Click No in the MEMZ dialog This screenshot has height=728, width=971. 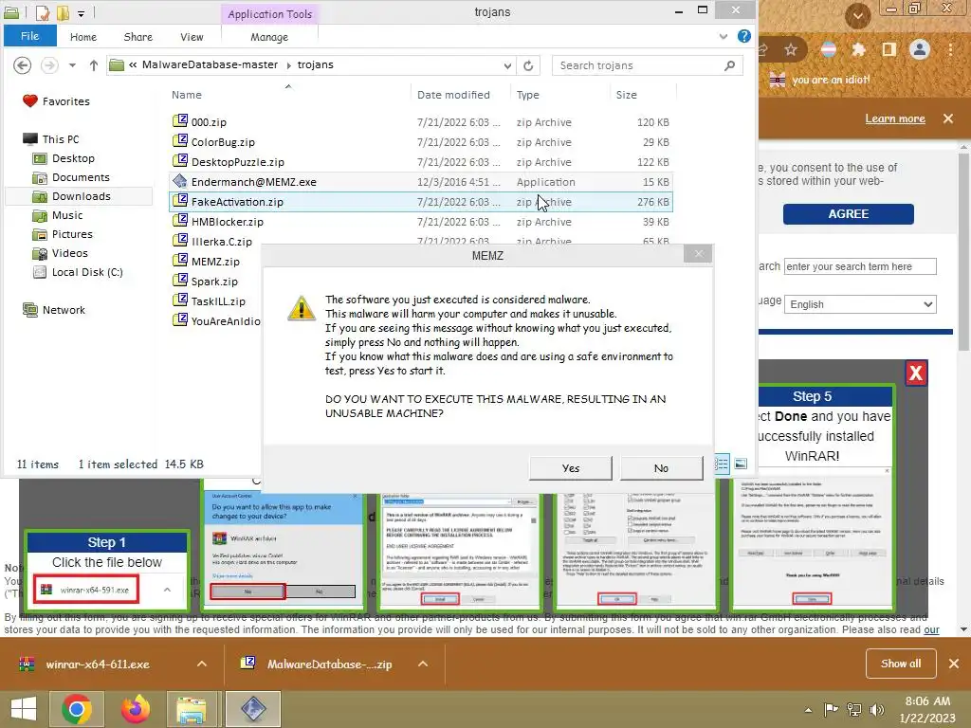(x=661, y=468)
